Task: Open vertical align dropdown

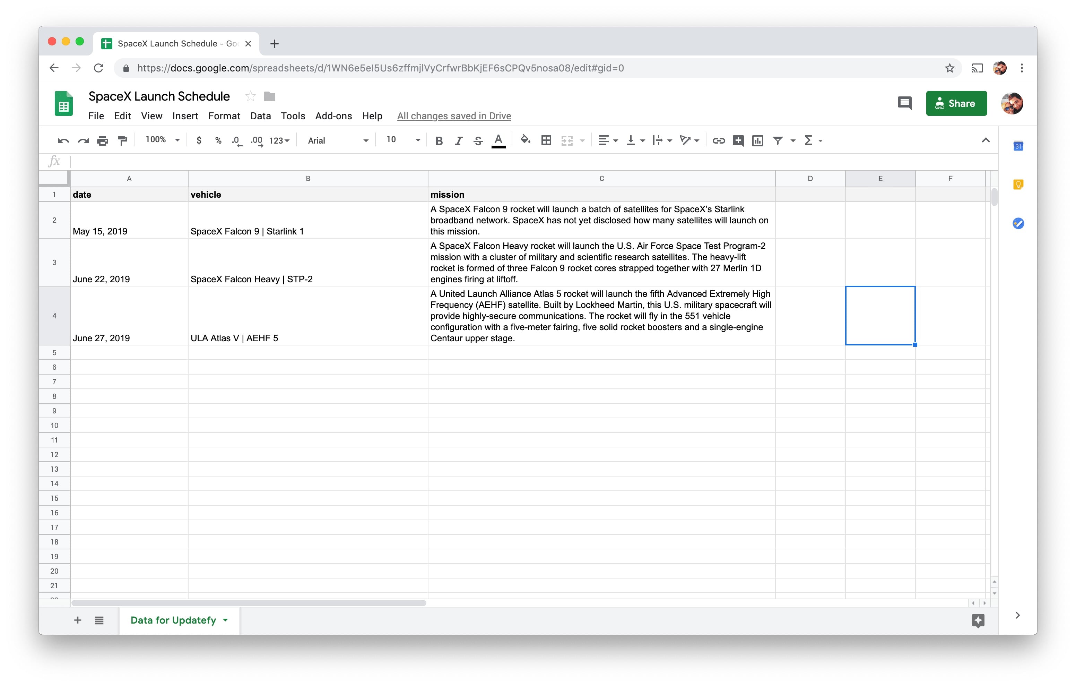Action: pyautogui.click(x=635, y=140)
